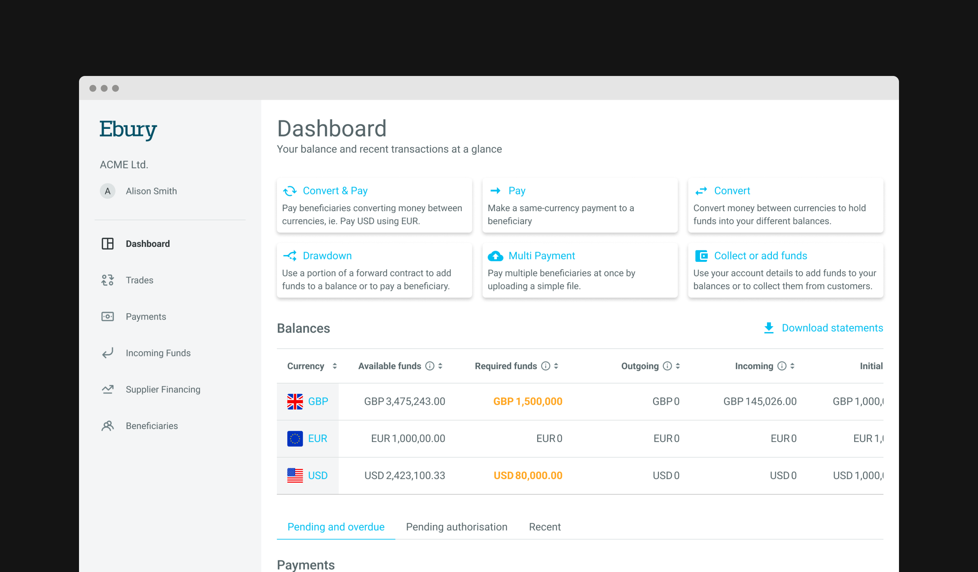This screenshot has height=572, width=978.
Task: Click incoming value GBP 145,026.00
Action: point(760,401)
